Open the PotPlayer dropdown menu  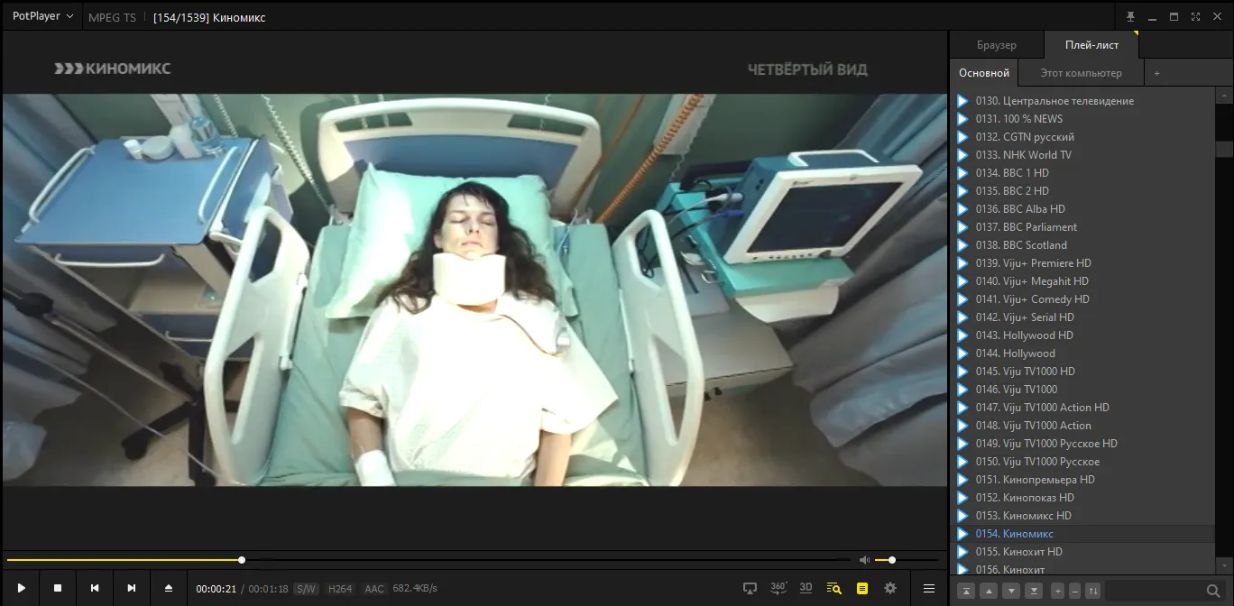coord(42,16)
